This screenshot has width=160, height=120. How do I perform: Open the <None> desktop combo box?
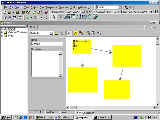(x=119, y=7)
